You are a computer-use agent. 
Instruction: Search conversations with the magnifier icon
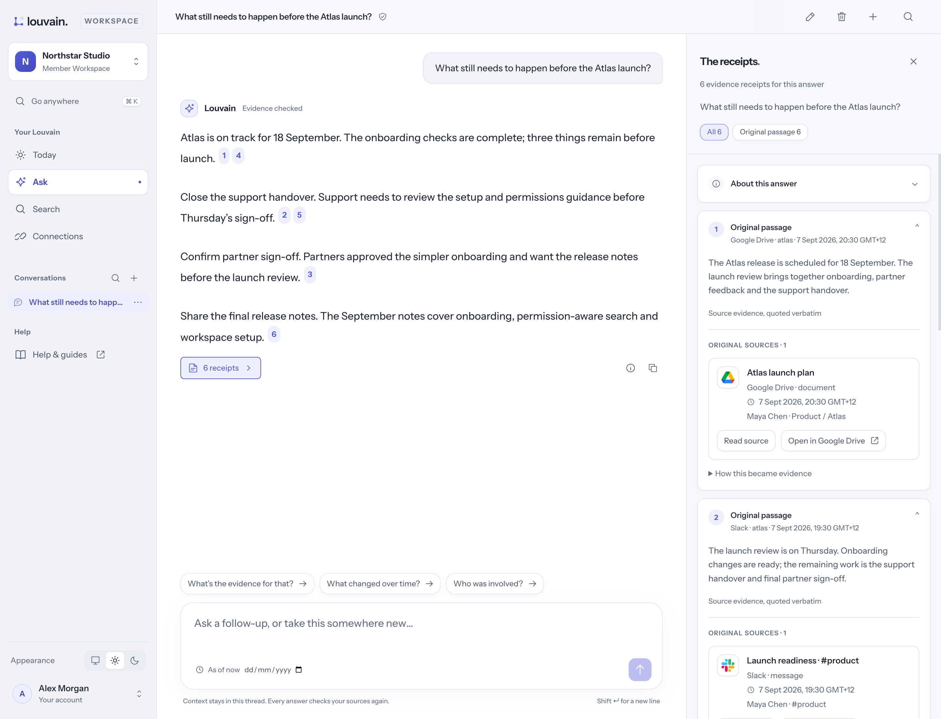[116, 278]
